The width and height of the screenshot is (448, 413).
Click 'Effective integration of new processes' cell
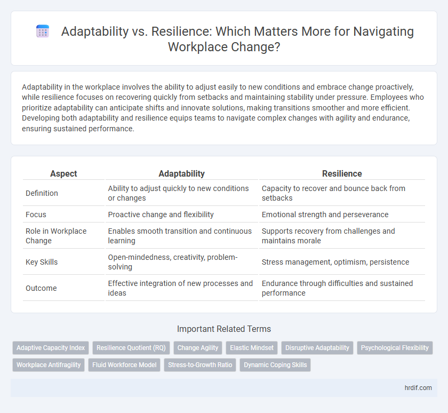pyautogui.click(x=182, y=288)
